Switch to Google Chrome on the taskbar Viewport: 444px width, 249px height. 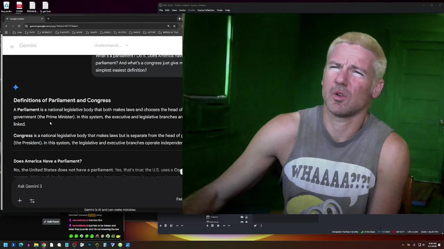[44, 245]
